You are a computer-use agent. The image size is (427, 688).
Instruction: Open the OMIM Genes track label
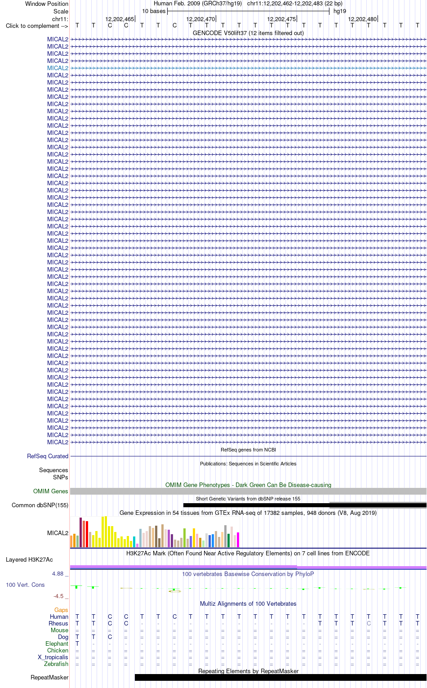click(51, 491)
